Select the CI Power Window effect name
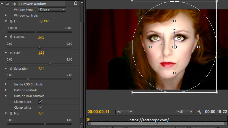The height and width of the screenshot is (128, 228). tap(32, 4)
